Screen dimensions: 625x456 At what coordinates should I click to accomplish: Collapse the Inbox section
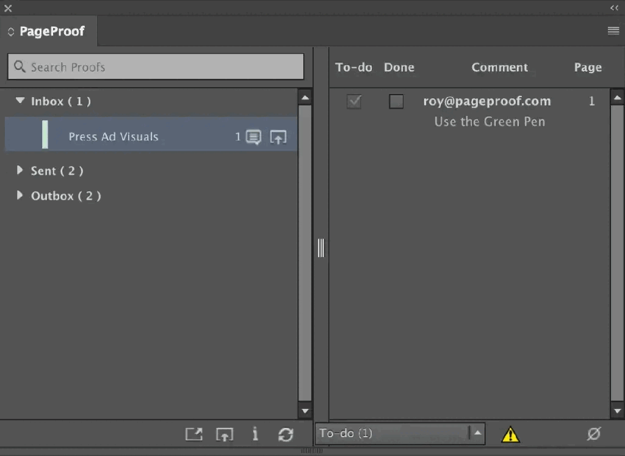click(20, 101)
